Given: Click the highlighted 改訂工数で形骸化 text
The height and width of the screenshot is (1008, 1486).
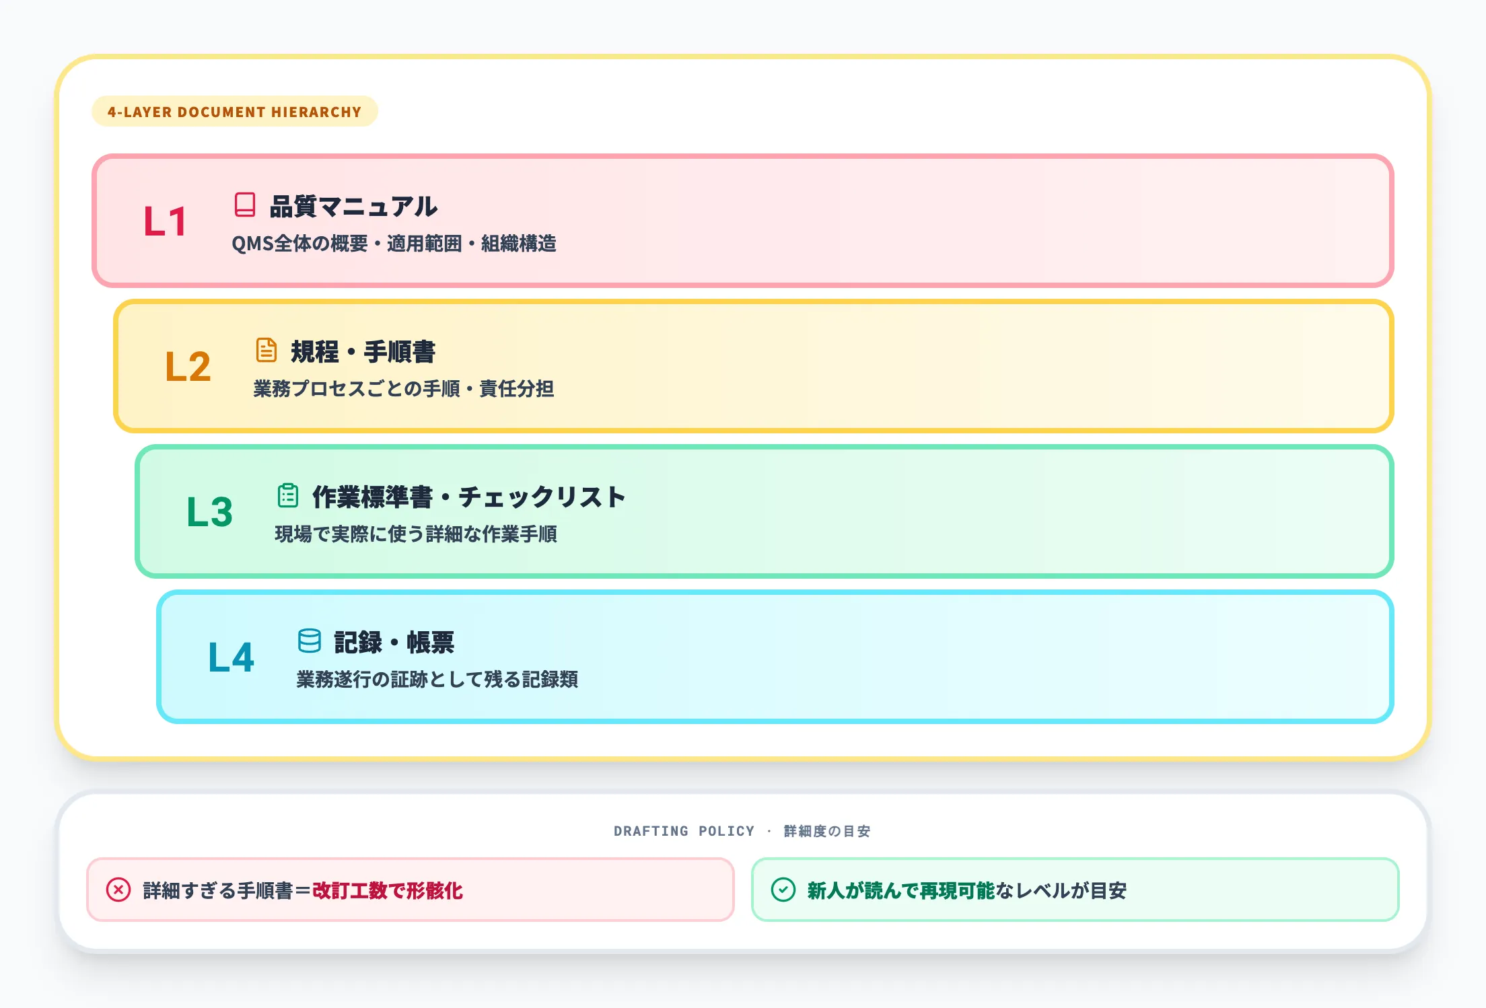Looking at the screenshot, I should tap(388, 890).
